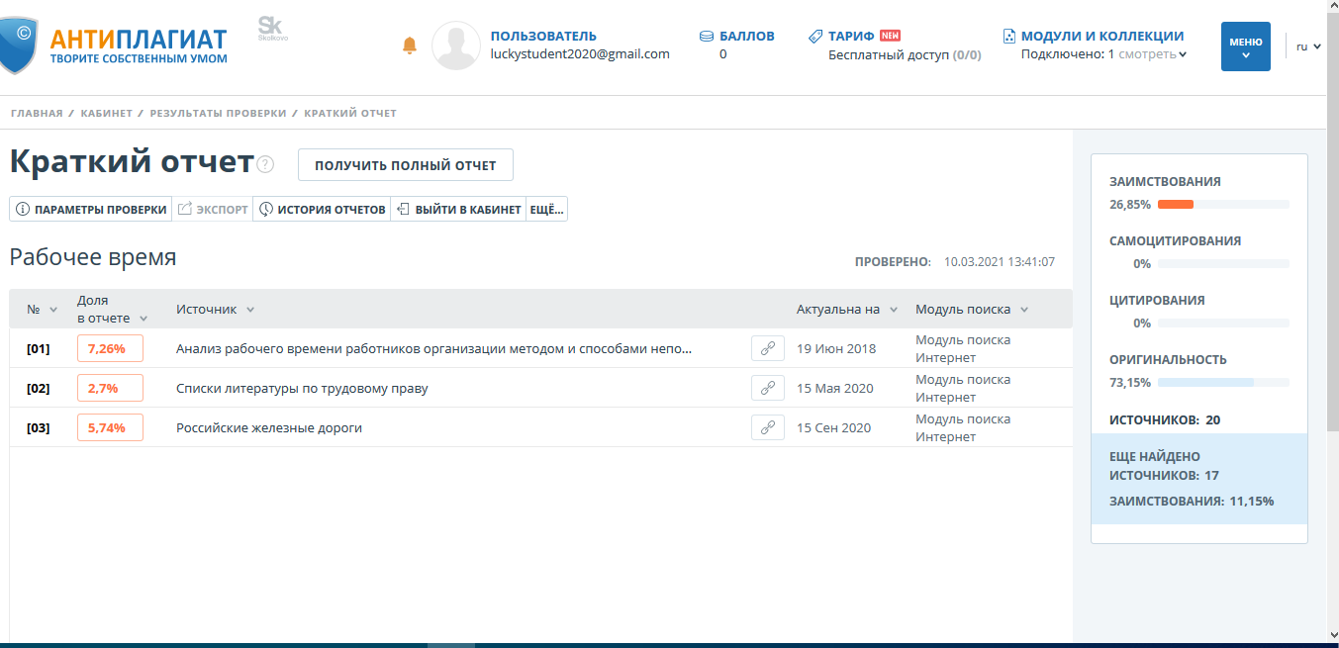
Task: Click the Skolkovo logo
Action: coord(272,29)
